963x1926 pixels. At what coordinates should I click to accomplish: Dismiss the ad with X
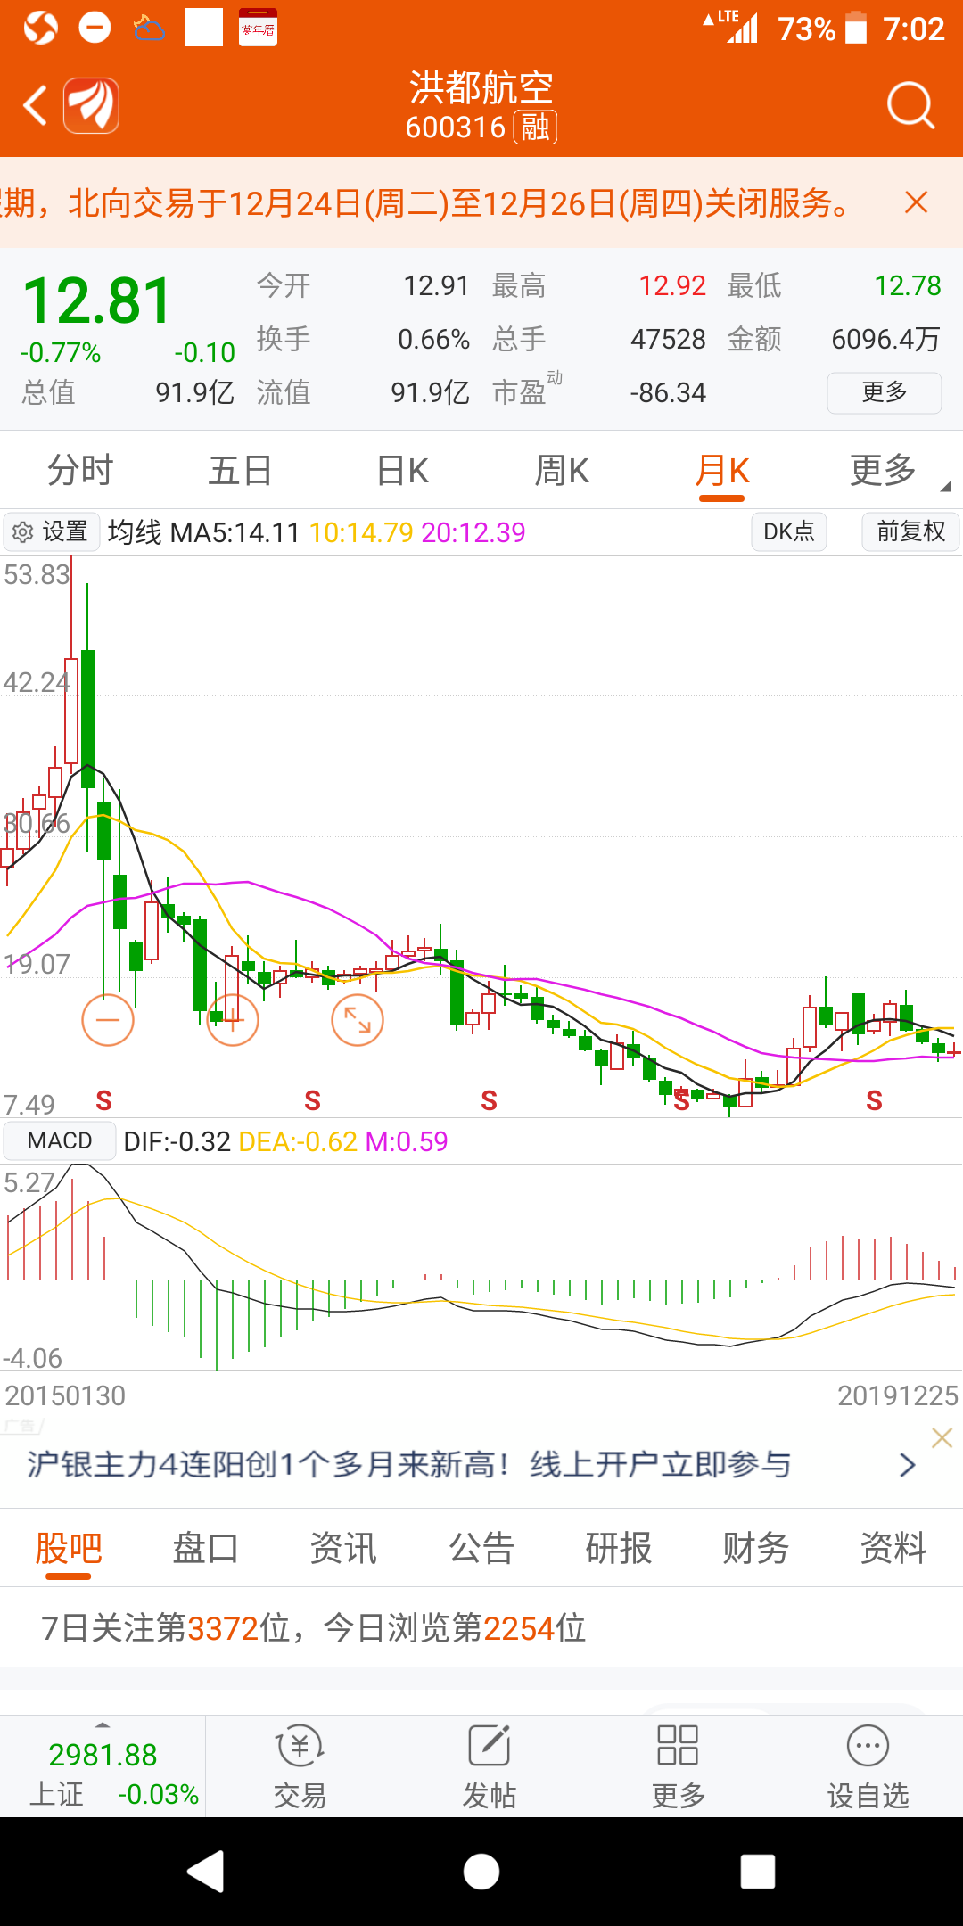pyautogui.click(x=942, y=1437)
